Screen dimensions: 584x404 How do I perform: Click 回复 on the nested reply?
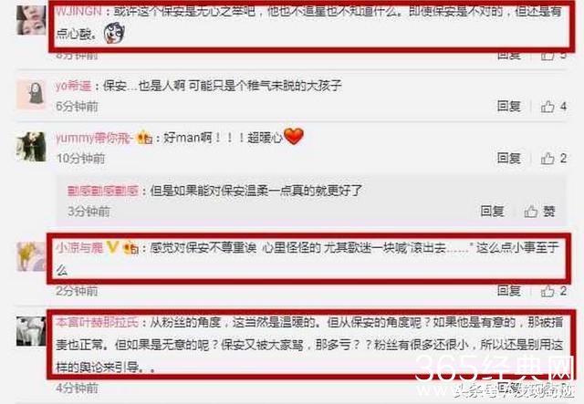[492, 212]
